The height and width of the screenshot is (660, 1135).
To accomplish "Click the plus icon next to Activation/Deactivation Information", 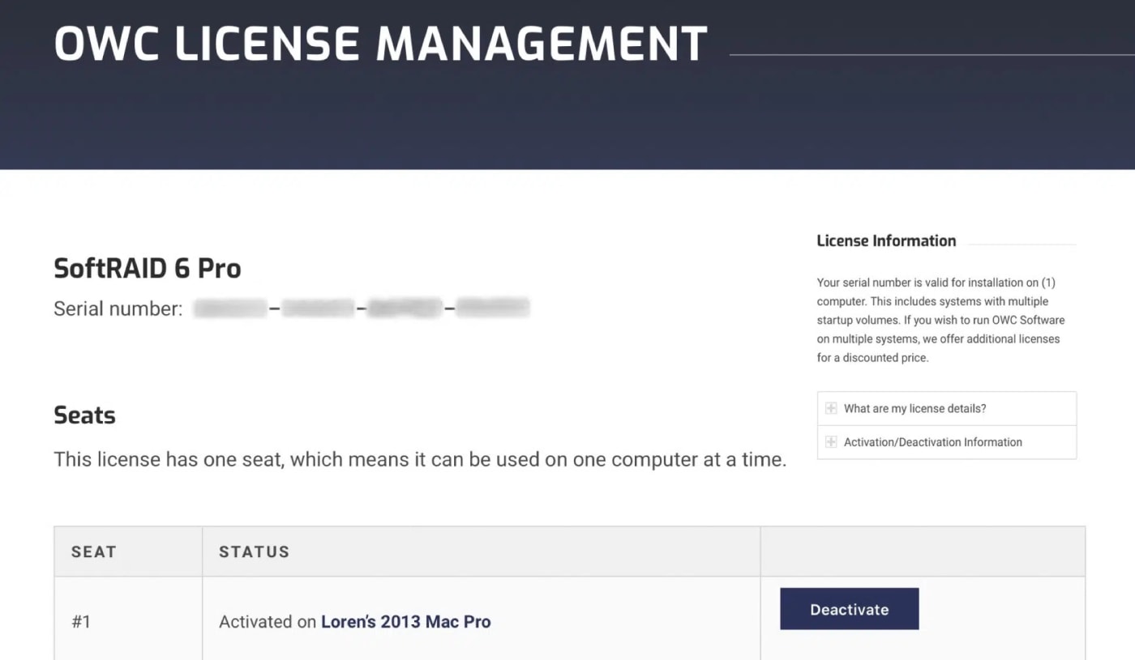I will (830, 441).
